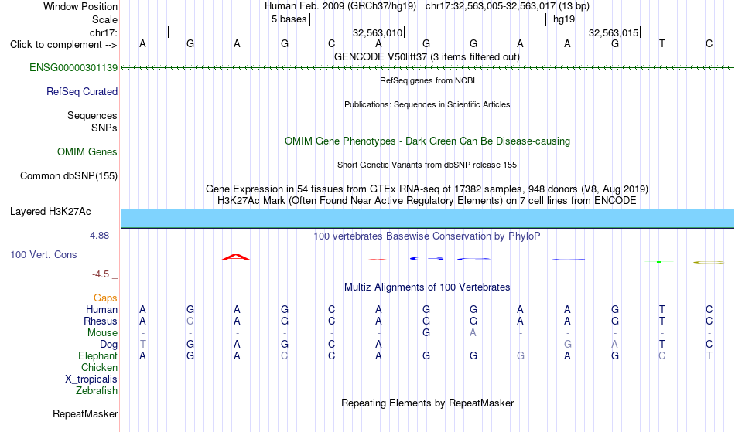Click 'Repeating Elements by RepeatMasker' title

point(427,403)
